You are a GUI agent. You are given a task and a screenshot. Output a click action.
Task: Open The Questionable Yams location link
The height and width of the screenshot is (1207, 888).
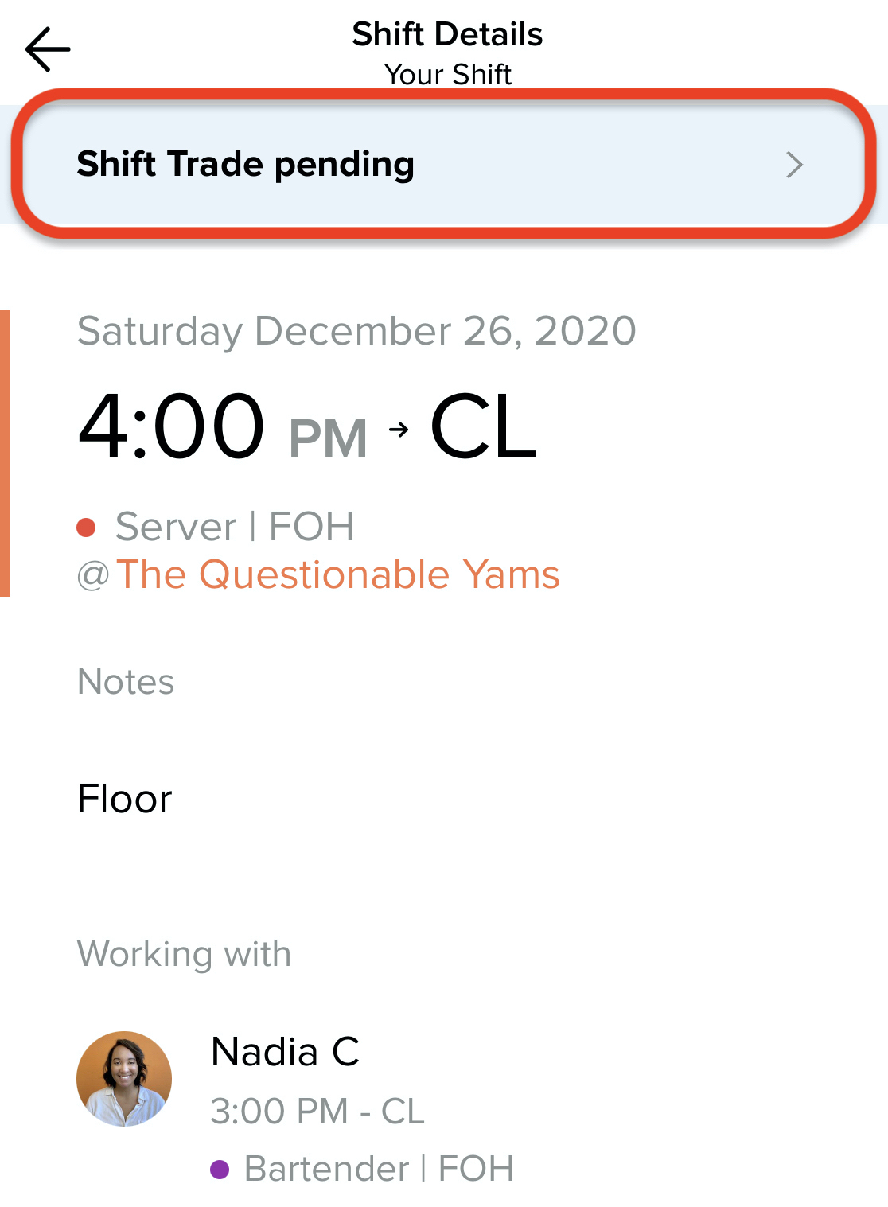click(x=338, y=574)
